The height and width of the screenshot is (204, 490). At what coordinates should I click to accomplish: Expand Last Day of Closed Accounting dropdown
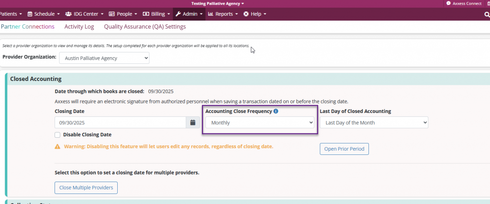[x=374, y=122]
